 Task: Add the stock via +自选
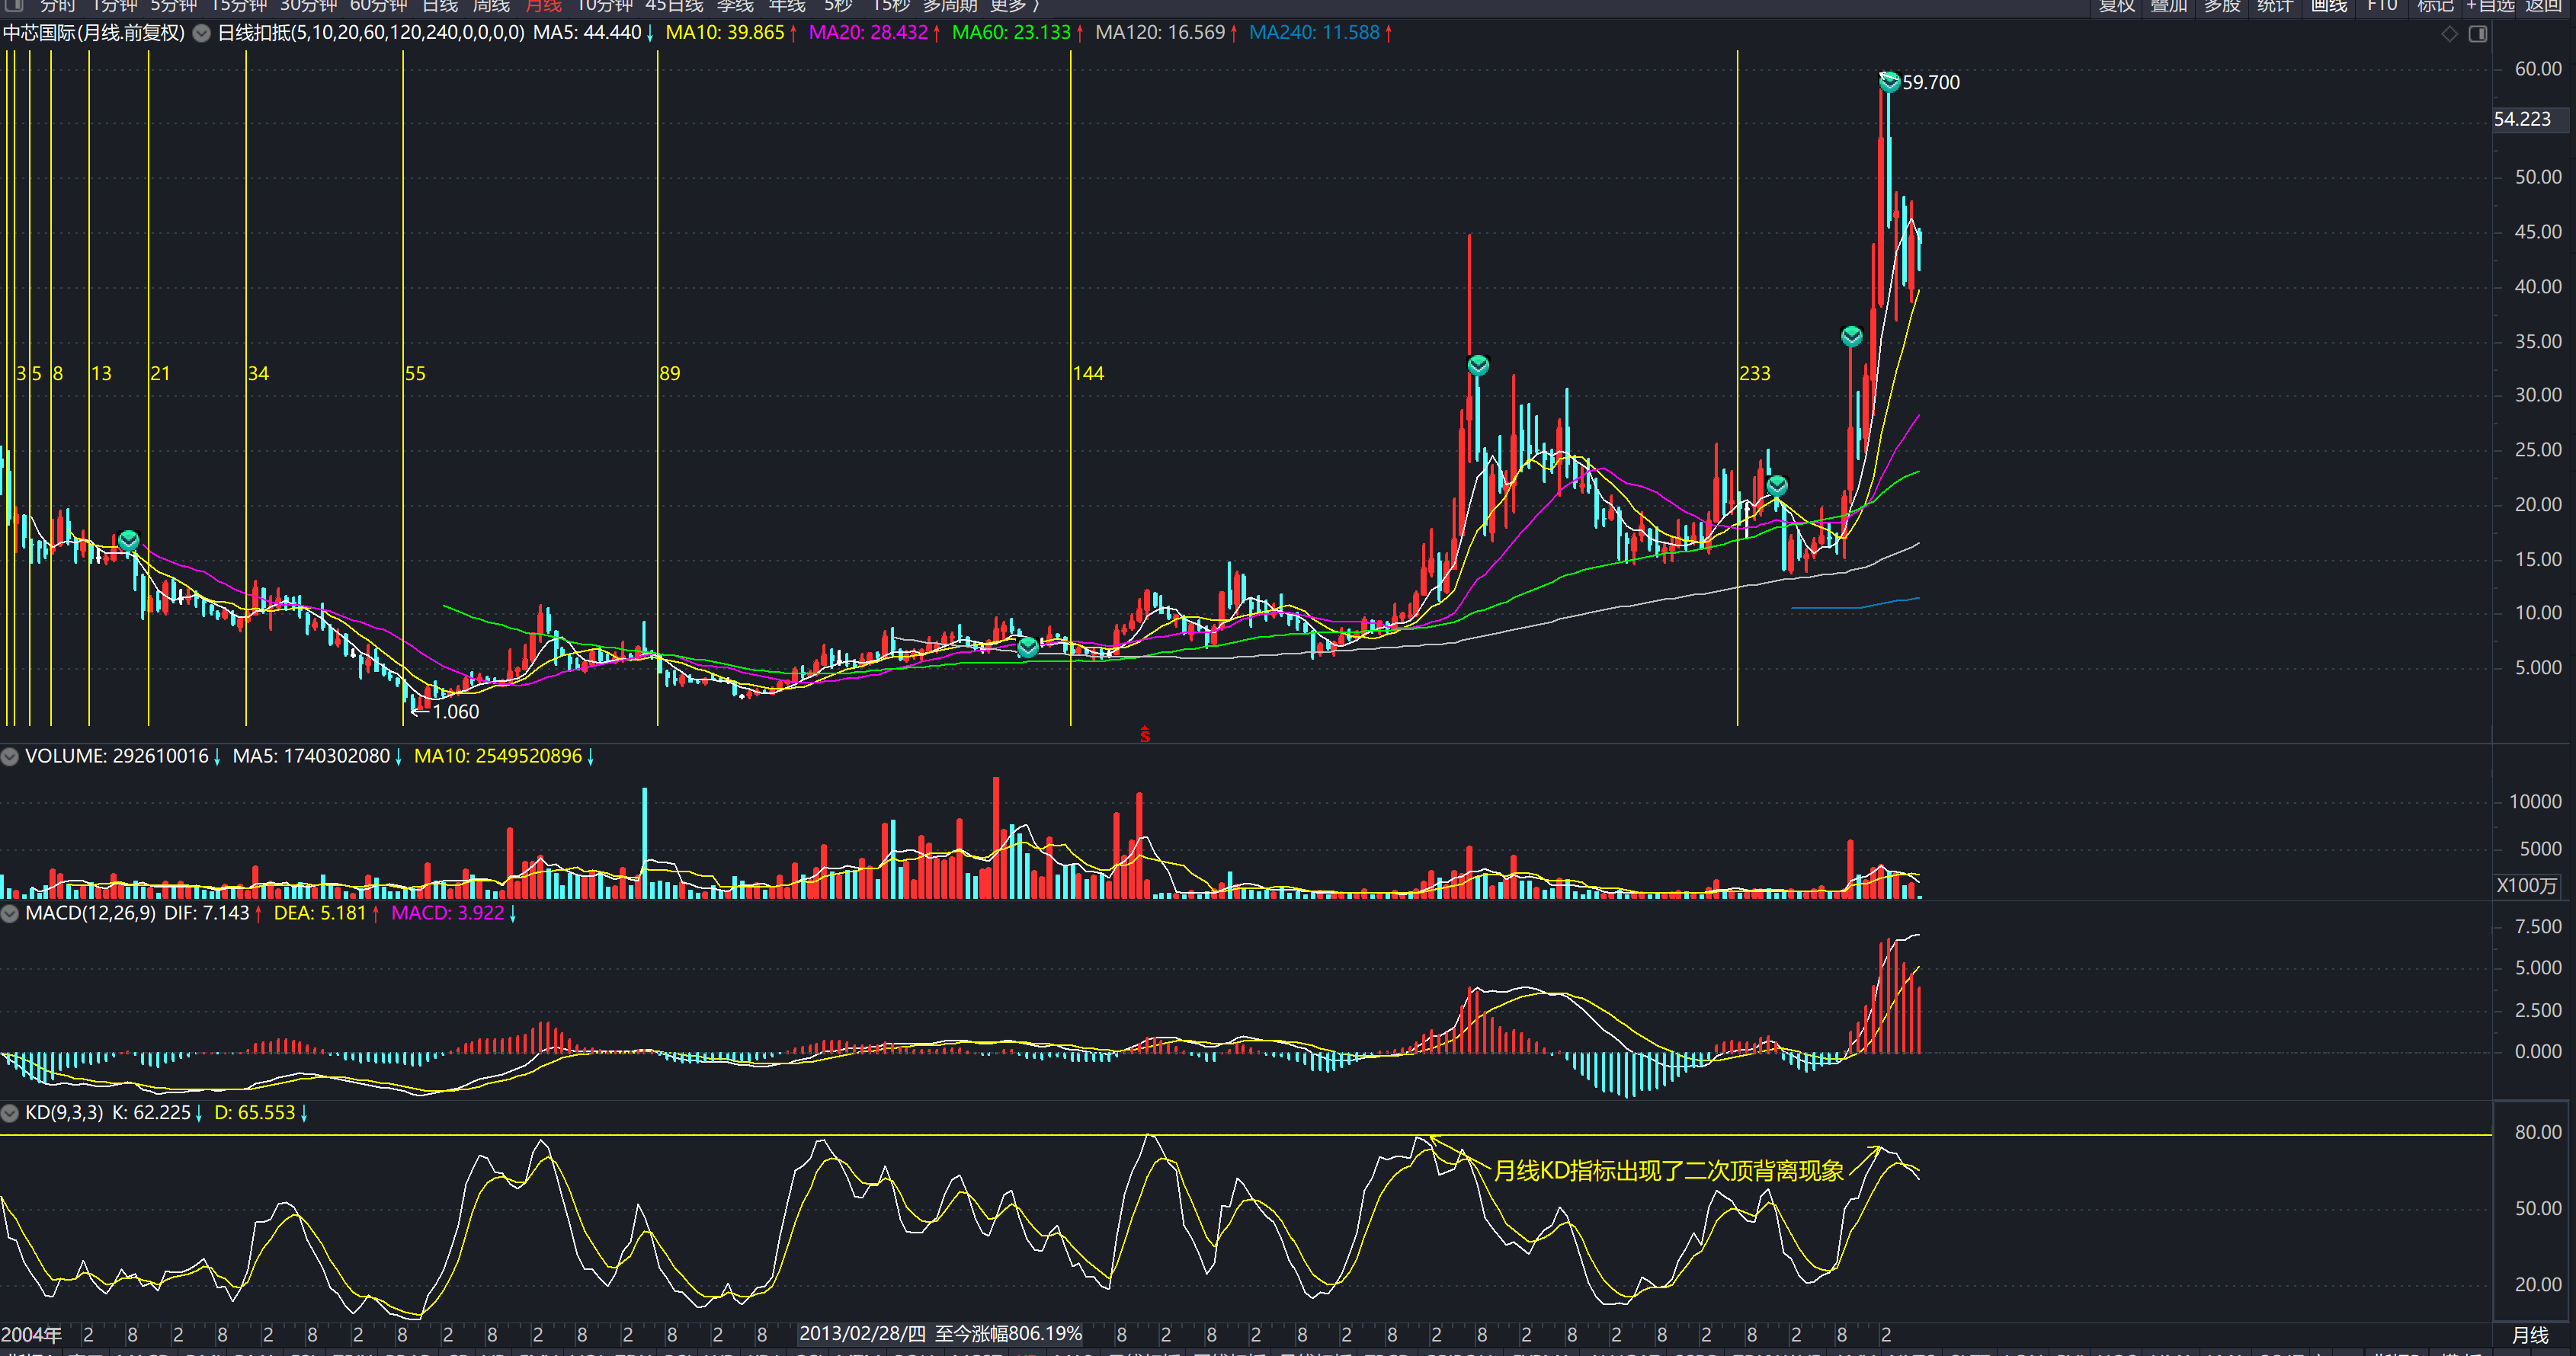[2490, 6]
